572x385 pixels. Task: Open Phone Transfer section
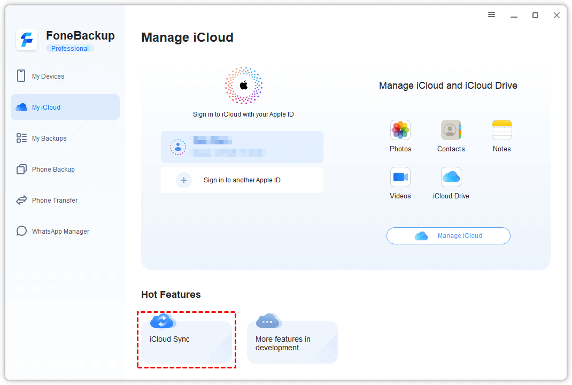55,201
